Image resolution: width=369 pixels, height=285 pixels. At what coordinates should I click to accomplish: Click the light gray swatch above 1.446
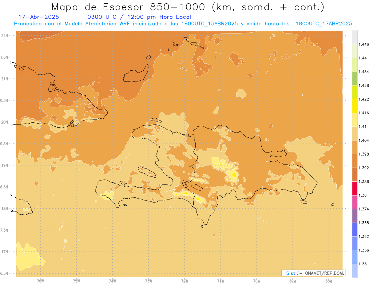(x=355, y=37)
